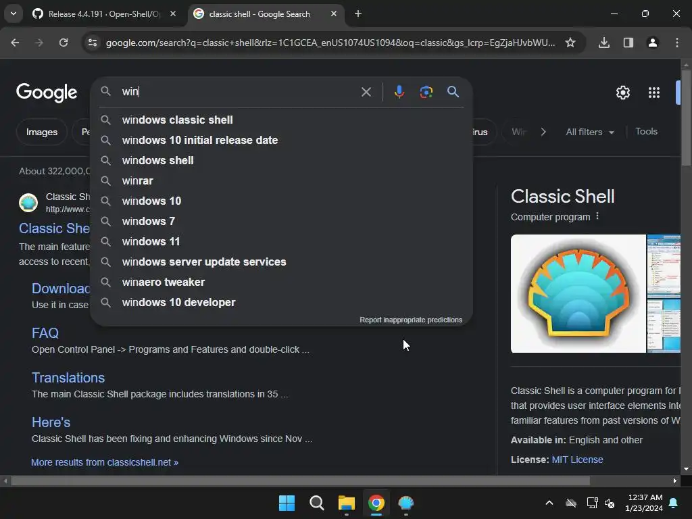Open the MIT License link

coord(577,460)
